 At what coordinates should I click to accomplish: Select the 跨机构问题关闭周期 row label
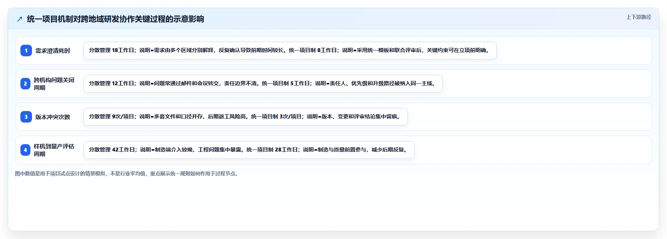point(54,84)
